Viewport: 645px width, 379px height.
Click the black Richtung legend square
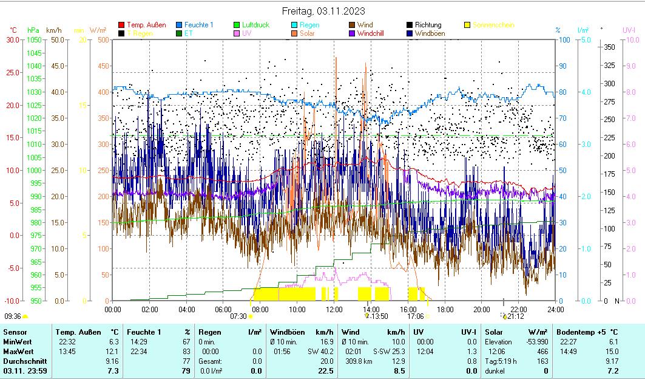pyautogui.click(x=410, y=25)
